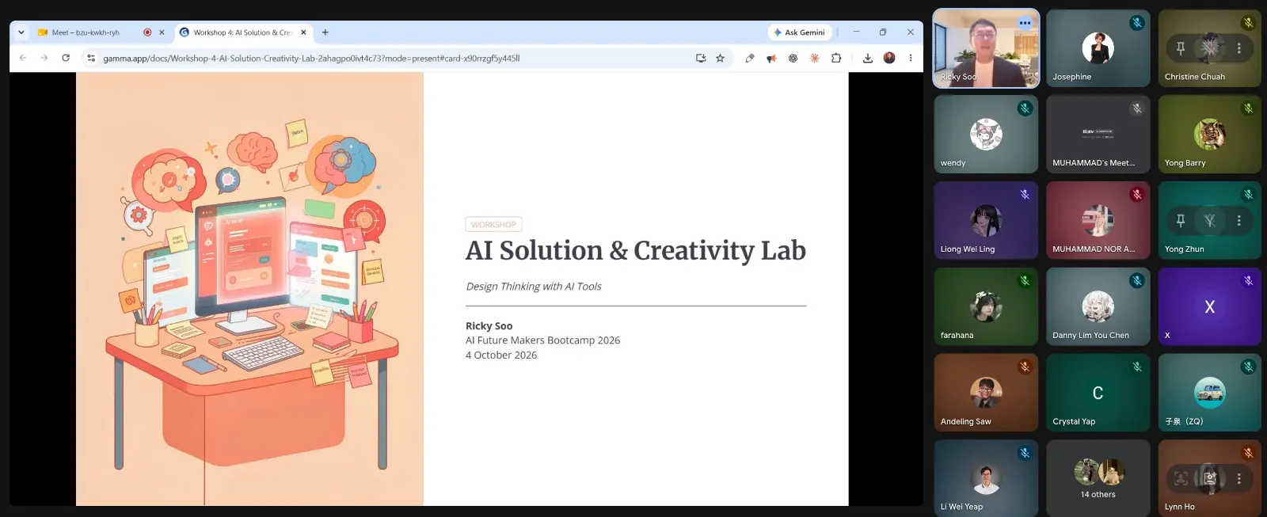Click Danny Lim You Chen's muted mic icon
The image size is (1267, 517).
pyautogui.click(x=1137, y=281)
